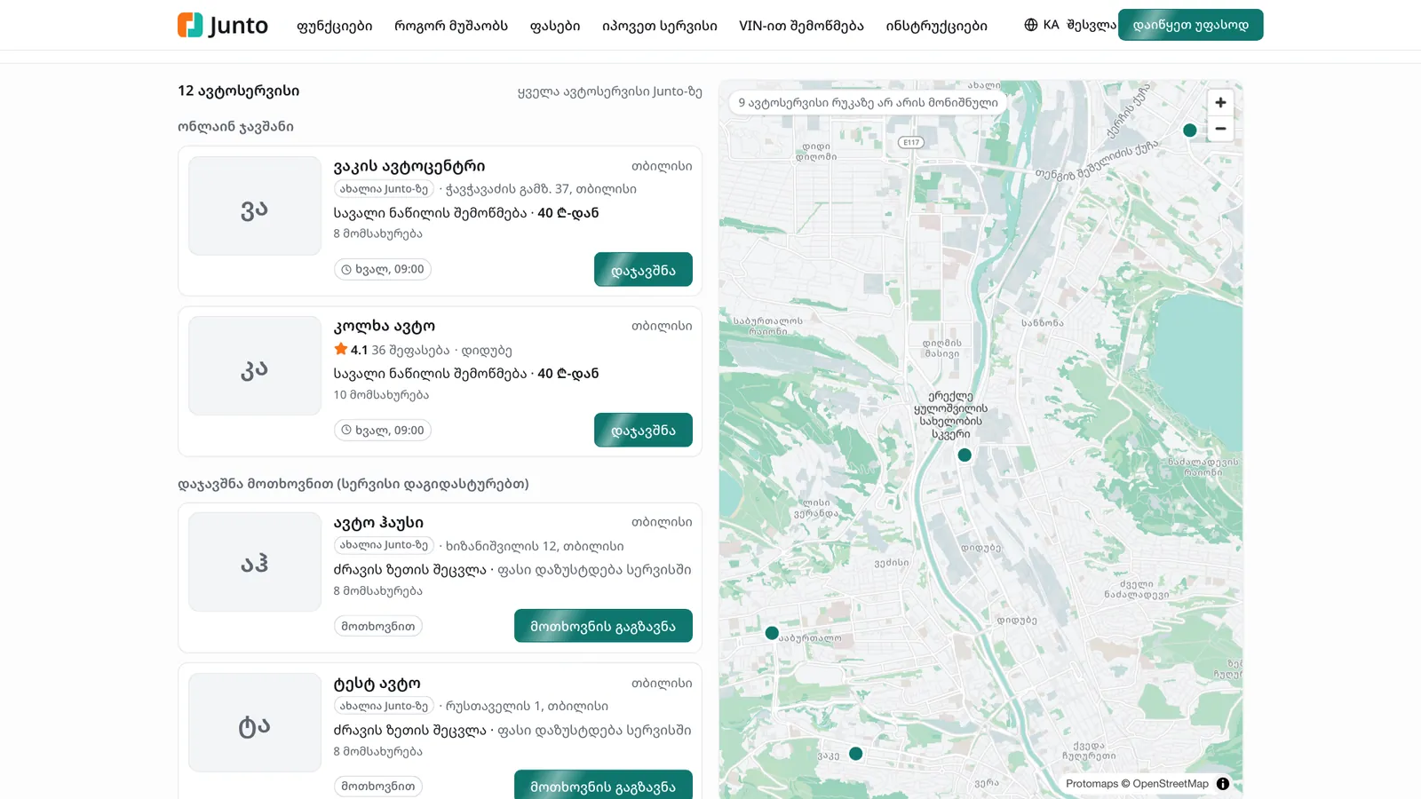This screenshot has width=1421, height=799.
Task: Click the კოლხა ავტო service title
Action: point(385,326)
